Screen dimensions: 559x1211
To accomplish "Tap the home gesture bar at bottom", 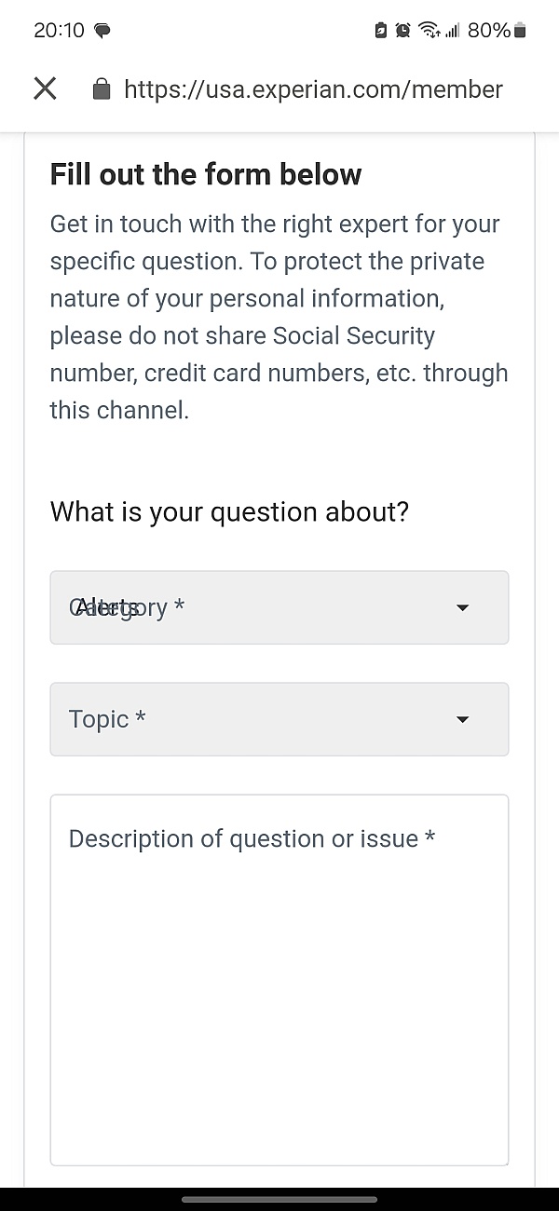I will (279, 1199).
